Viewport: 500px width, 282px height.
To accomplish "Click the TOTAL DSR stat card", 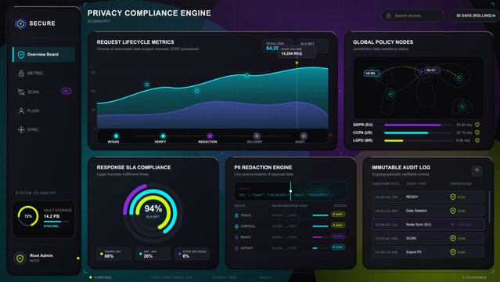I will coord(274,46).
